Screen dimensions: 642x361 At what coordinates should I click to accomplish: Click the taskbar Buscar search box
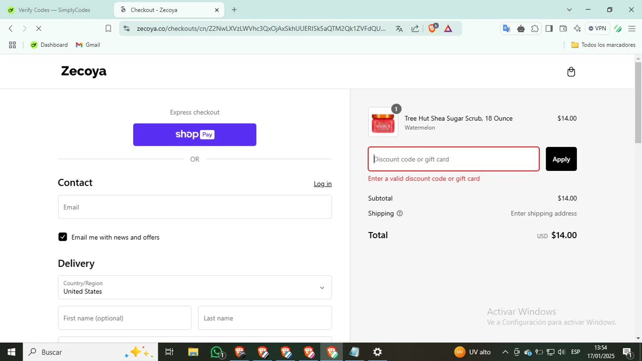click(x=90, y=352)
